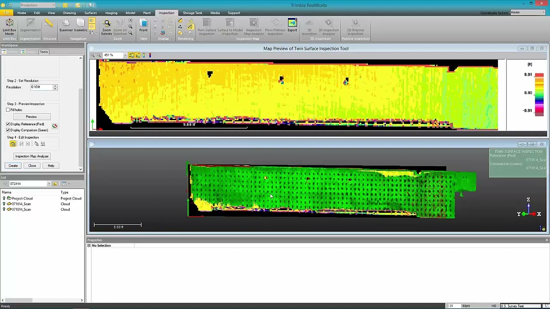This screenshot has width=550, height=309.
Task: Toggle visibility bulb of 071814_Scan
Action: 4,209
